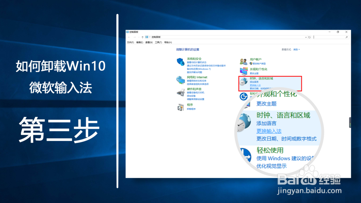Click 添加设备 link

point(191,96)
